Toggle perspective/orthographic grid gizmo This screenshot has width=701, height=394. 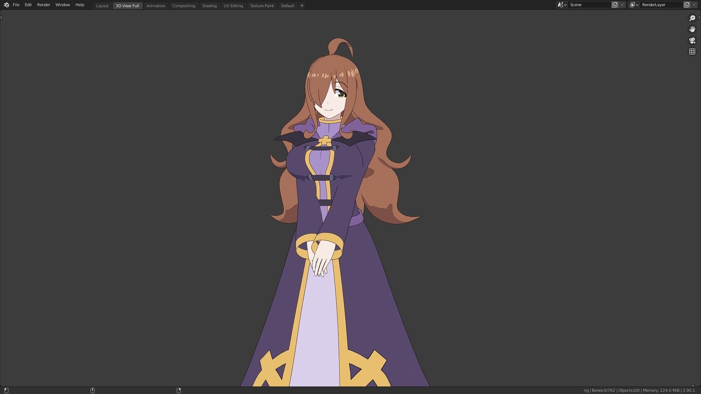692,52
